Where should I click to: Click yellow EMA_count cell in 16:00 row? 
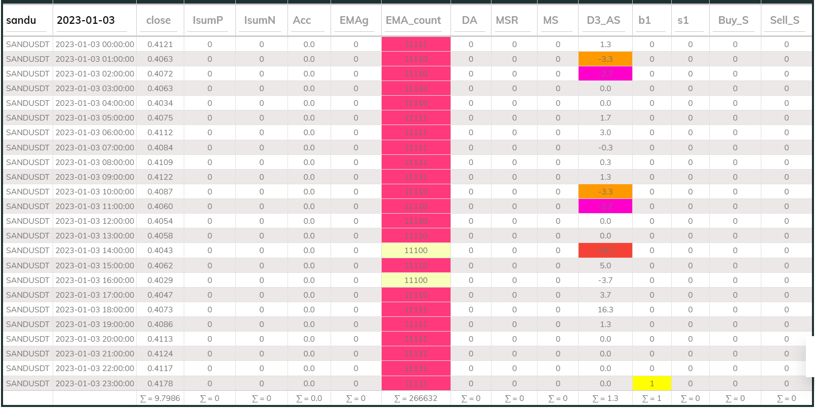tap(416, 280)
